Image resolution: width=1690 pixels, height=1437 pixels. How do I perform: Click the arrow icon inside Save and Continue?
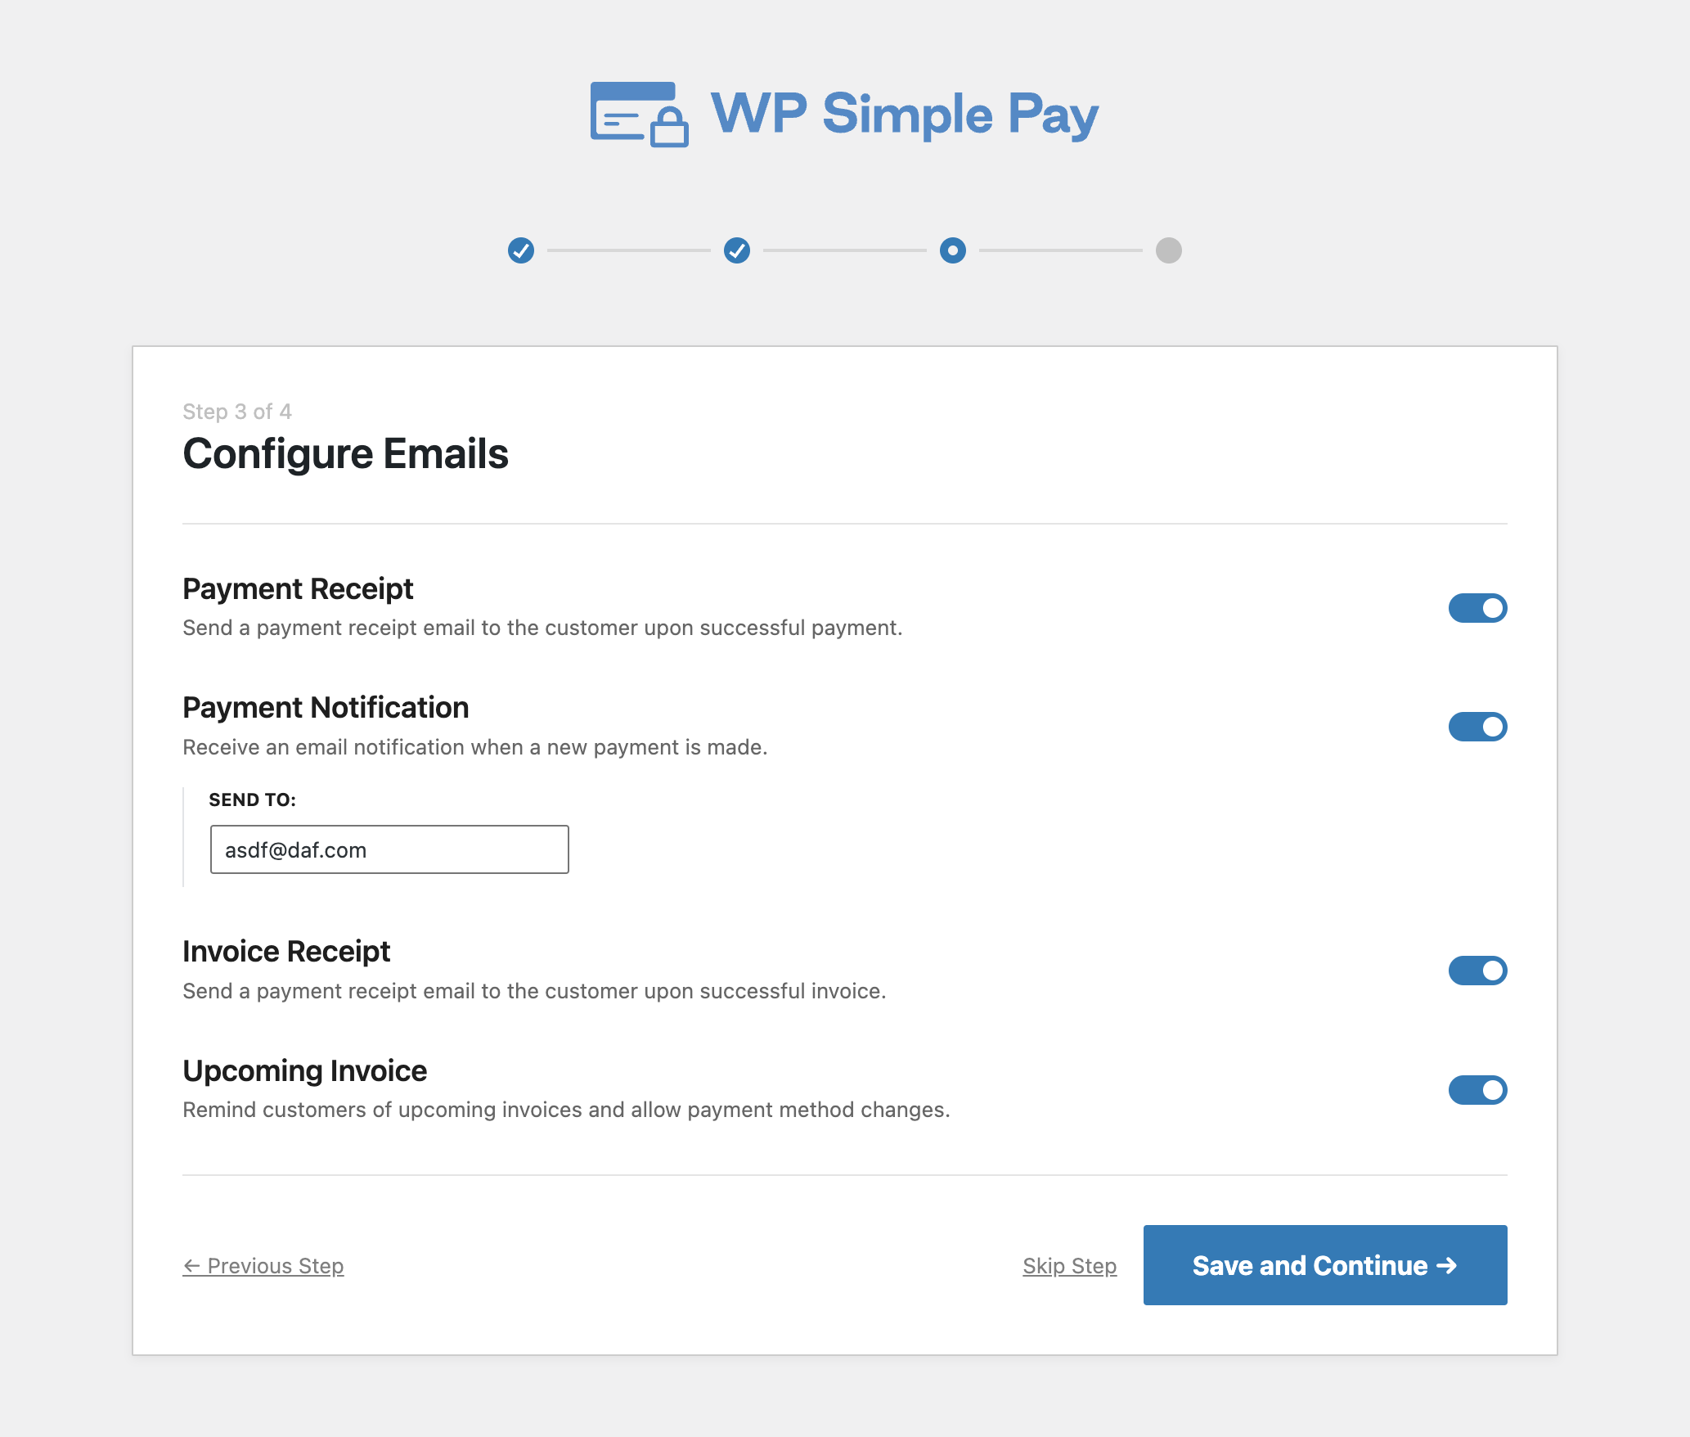click(1449, 1265)
